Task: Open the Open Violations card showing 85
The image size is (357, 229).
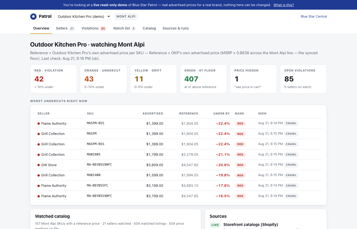Action: 303,79
